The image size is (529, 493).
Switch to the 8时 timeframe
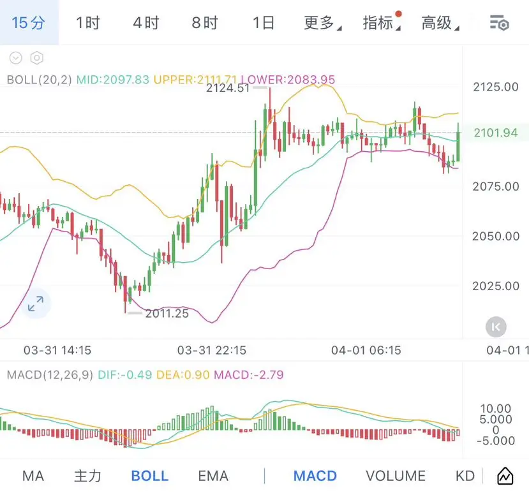click(205, 23)
